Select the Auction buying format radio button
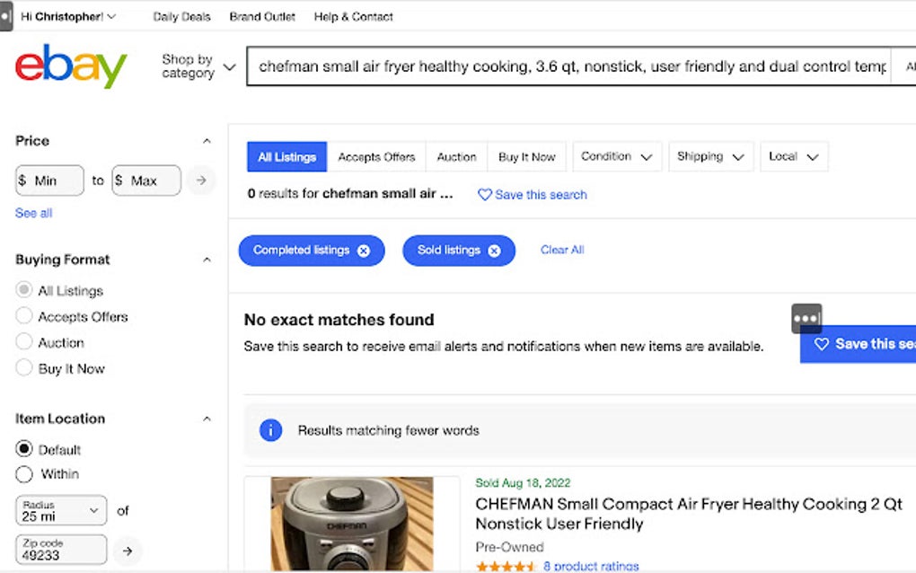The image size is (916, 573). pos(24,342)
